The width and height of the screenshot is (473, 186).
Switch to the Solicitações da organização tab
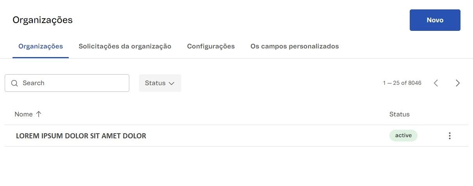[x=125, y=46]
